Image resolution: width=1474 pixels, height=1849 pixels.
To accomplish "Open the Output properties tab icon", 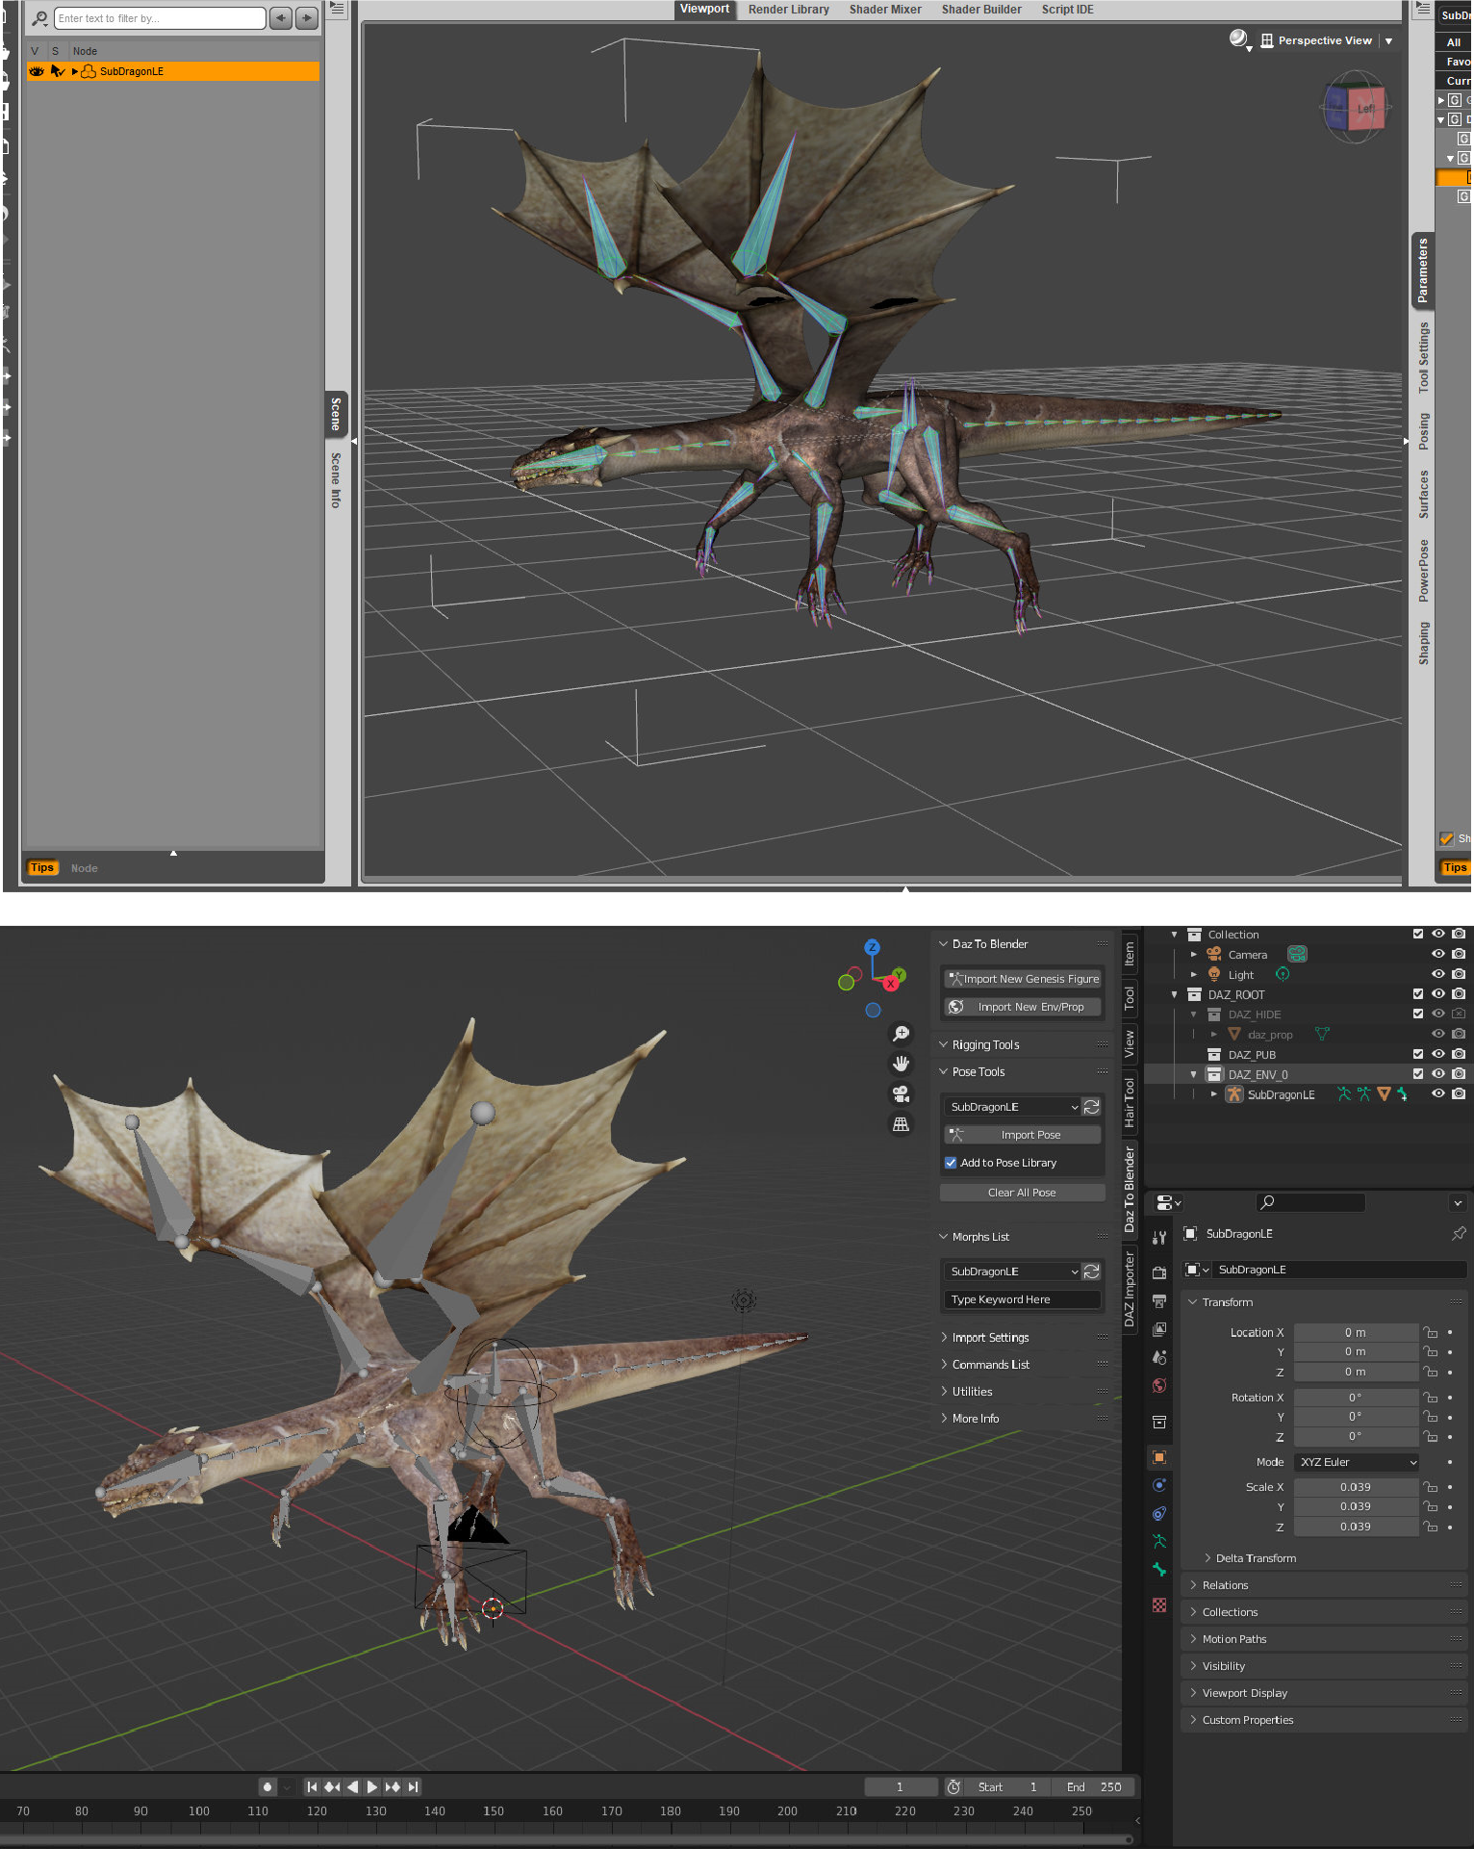I will click(1159, 1301).
